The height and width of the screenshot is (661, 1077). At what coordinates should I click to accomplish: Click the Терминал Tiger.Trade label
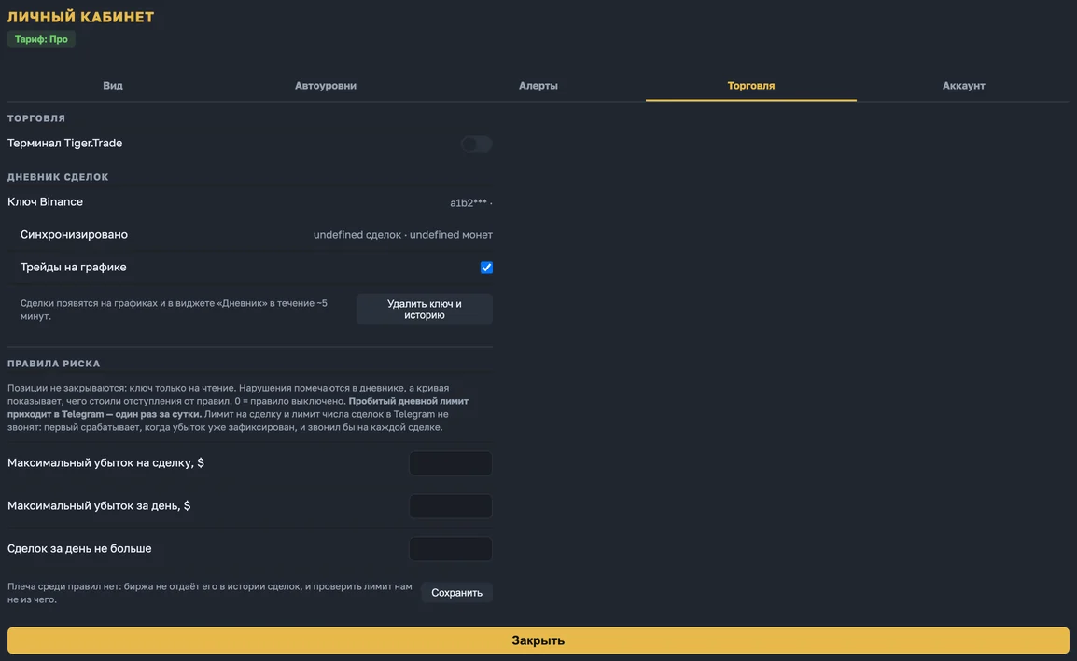coord(64,143)
